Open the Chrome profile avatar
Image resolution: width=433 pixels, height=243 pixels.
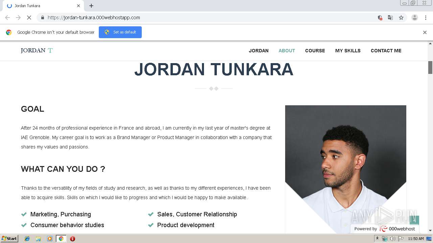click(415, 18)
